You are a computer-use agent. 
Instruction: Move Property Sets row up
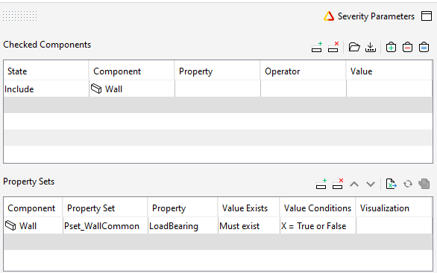click(354, 184)
